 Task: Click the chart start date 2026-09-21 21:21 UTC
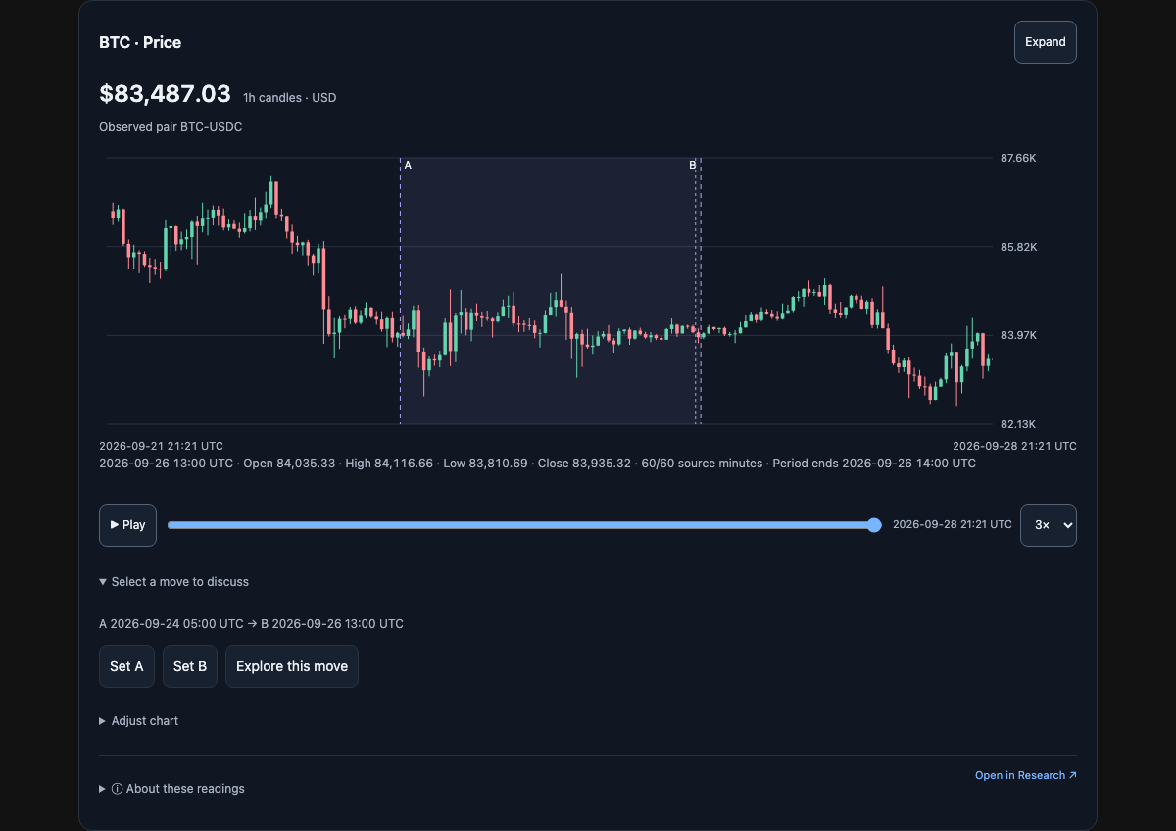(x=162, y=446)
